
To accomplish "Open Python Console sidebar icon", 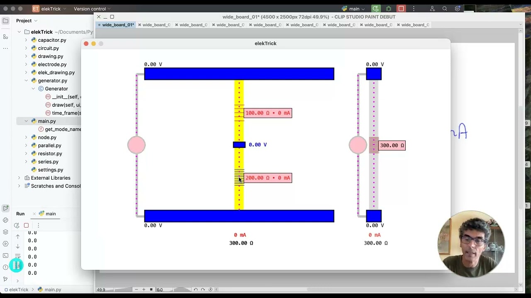I will pos(5,220).
